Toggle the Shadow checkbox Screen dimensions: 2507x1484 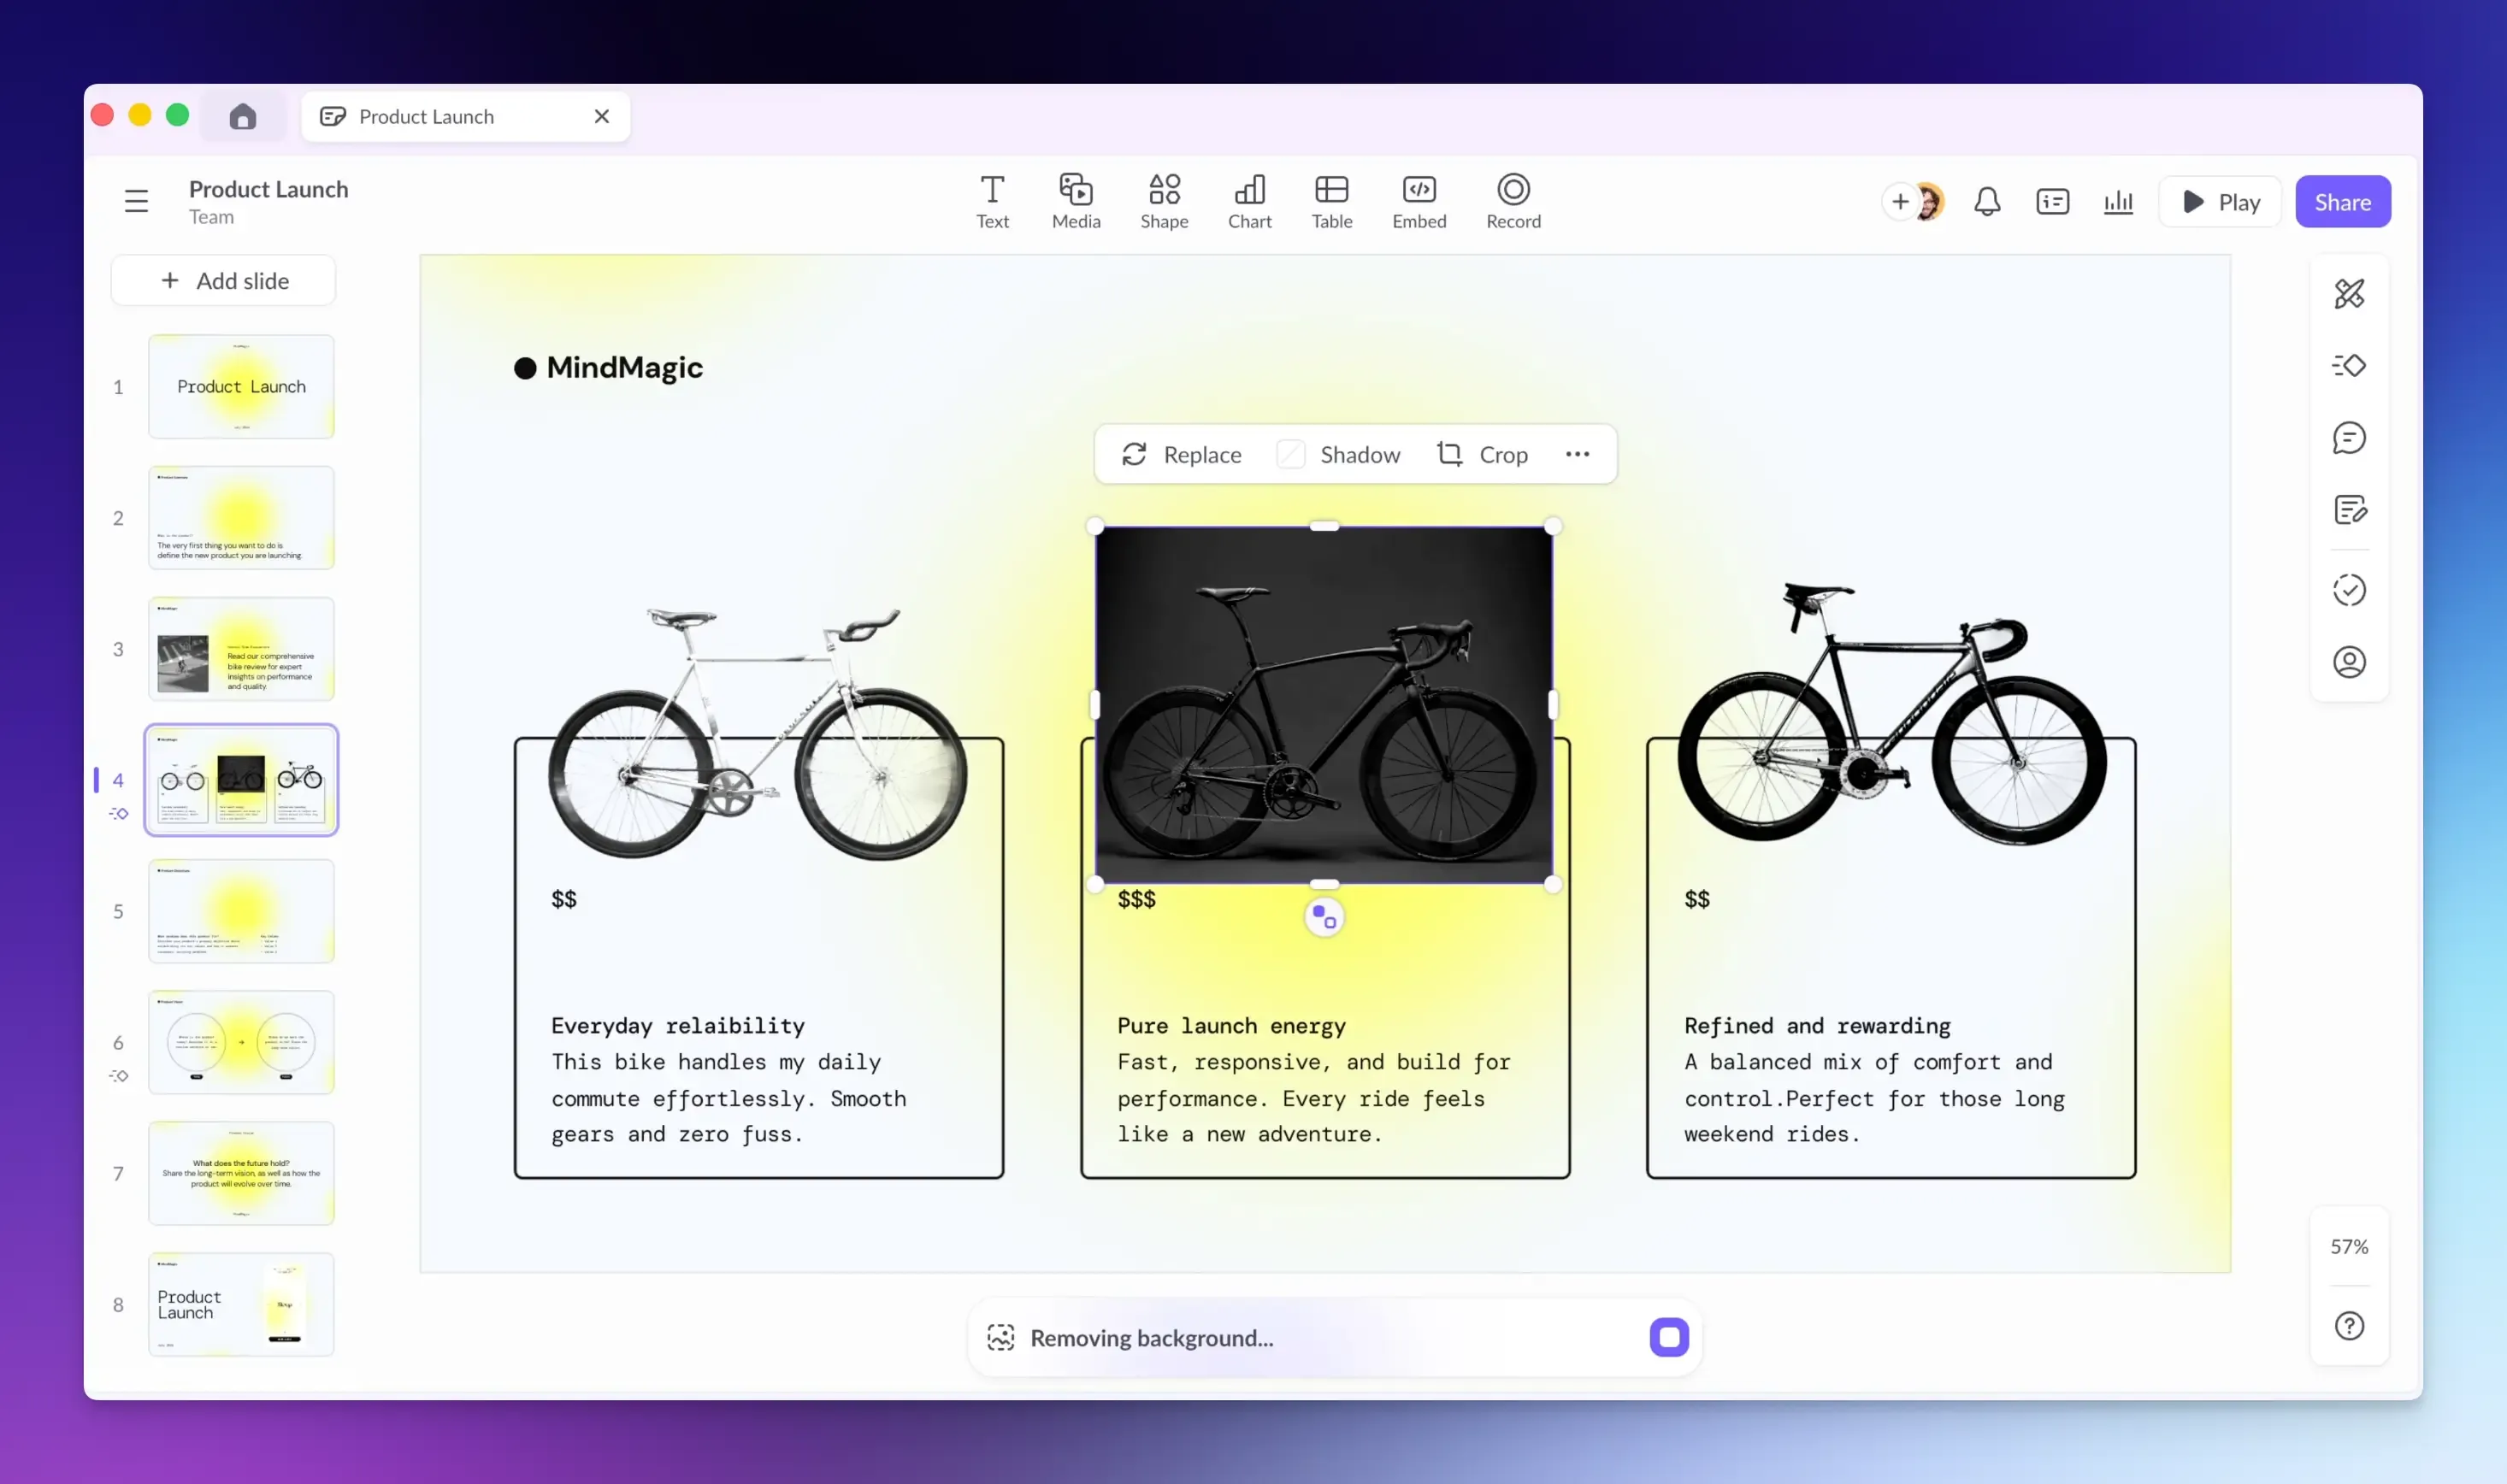pos(1290,455)
